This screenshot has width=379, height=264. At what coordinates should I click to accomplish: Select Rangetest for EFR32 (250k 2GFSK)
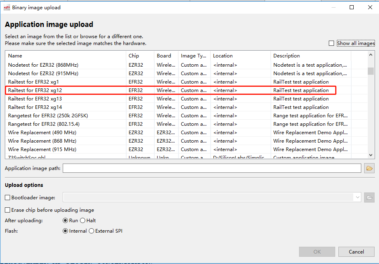point(186,116)
